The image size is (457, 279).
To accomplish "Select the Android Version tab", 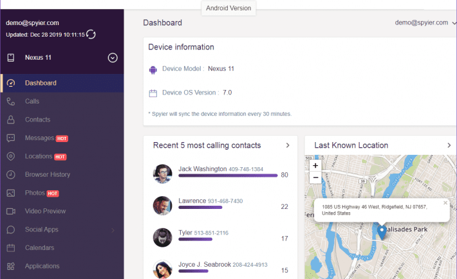I will (228, 8).
